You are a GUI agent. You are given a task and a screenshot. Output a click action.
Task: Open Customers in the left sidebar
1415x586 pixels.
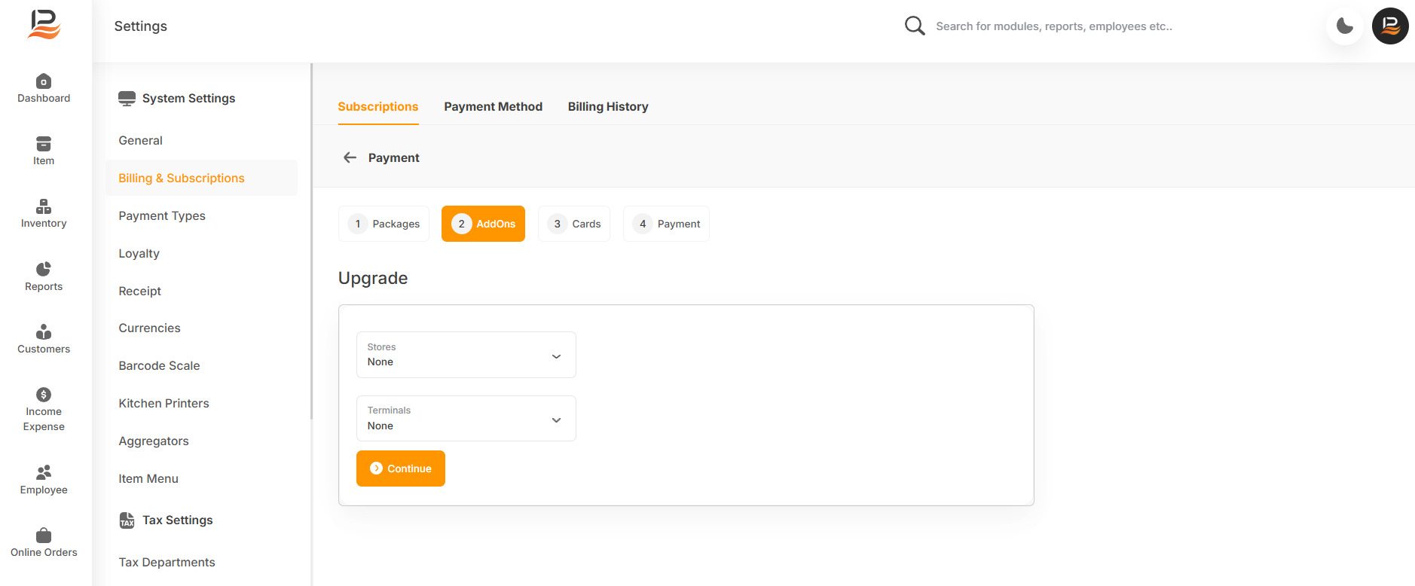pyautogui.click(x=44, y=340)
